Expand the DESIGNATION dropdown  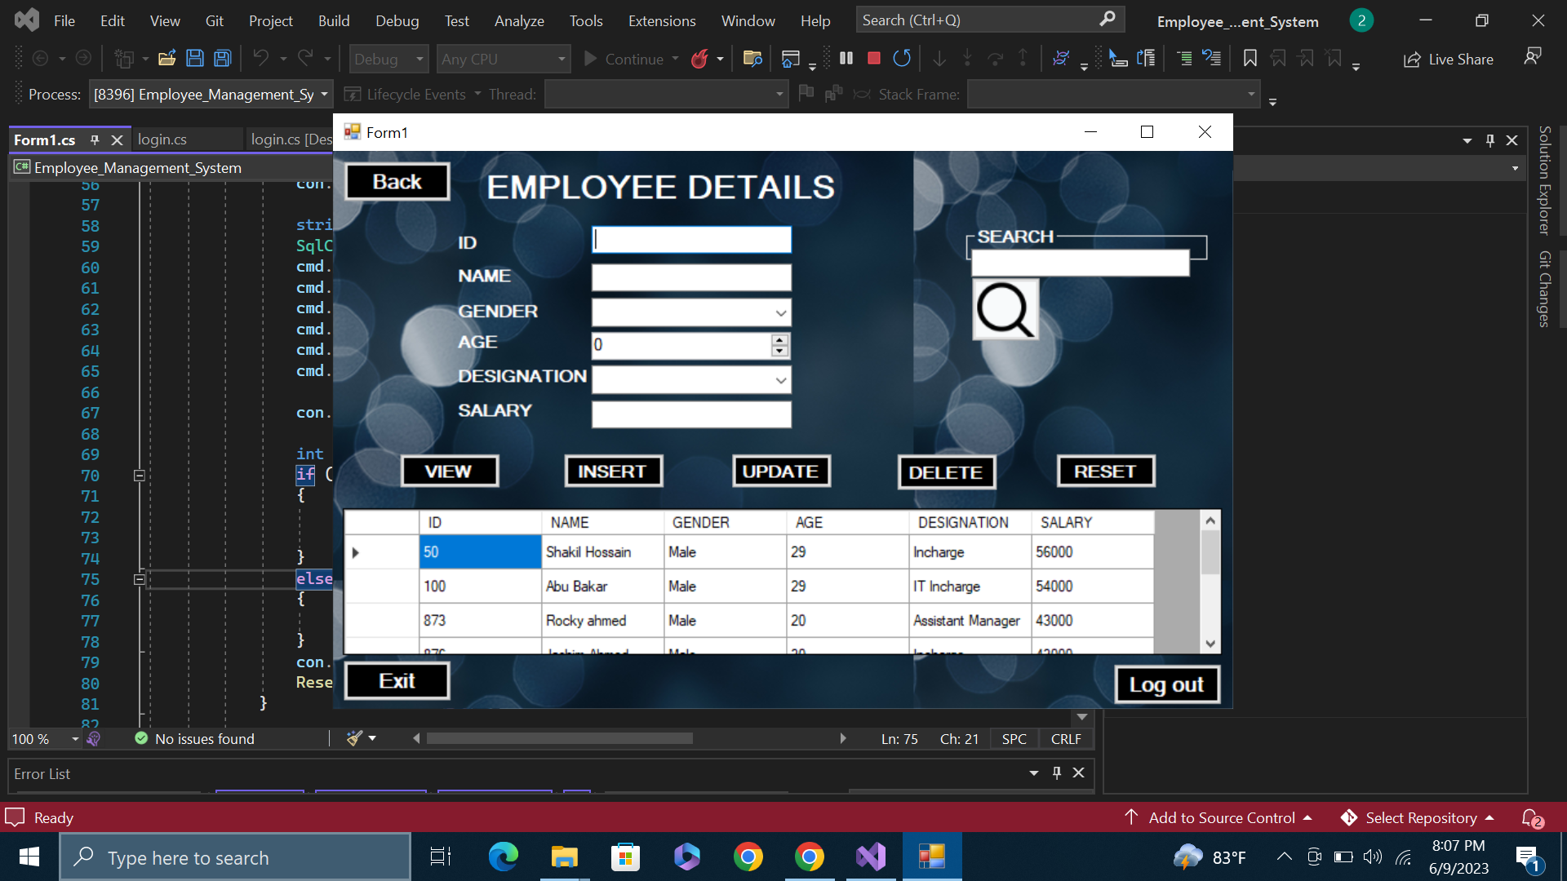coord(780,380)
